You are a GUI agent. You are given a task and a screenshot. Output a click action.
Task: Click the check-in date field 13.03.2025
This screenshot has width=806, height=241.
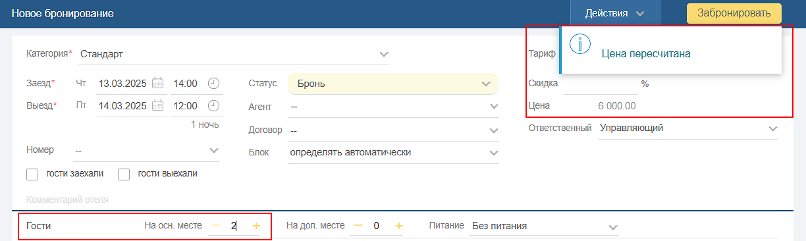(122, 84)
